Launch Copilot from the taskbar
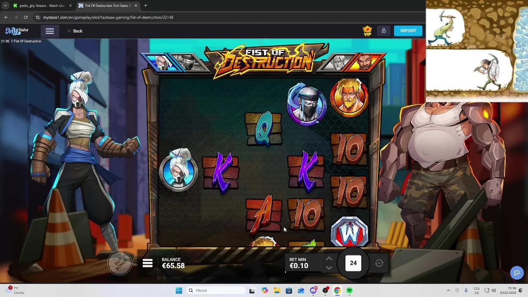 (x=265, y=290)
